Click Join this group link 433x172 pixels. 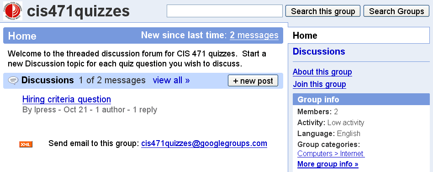(319, 84)
